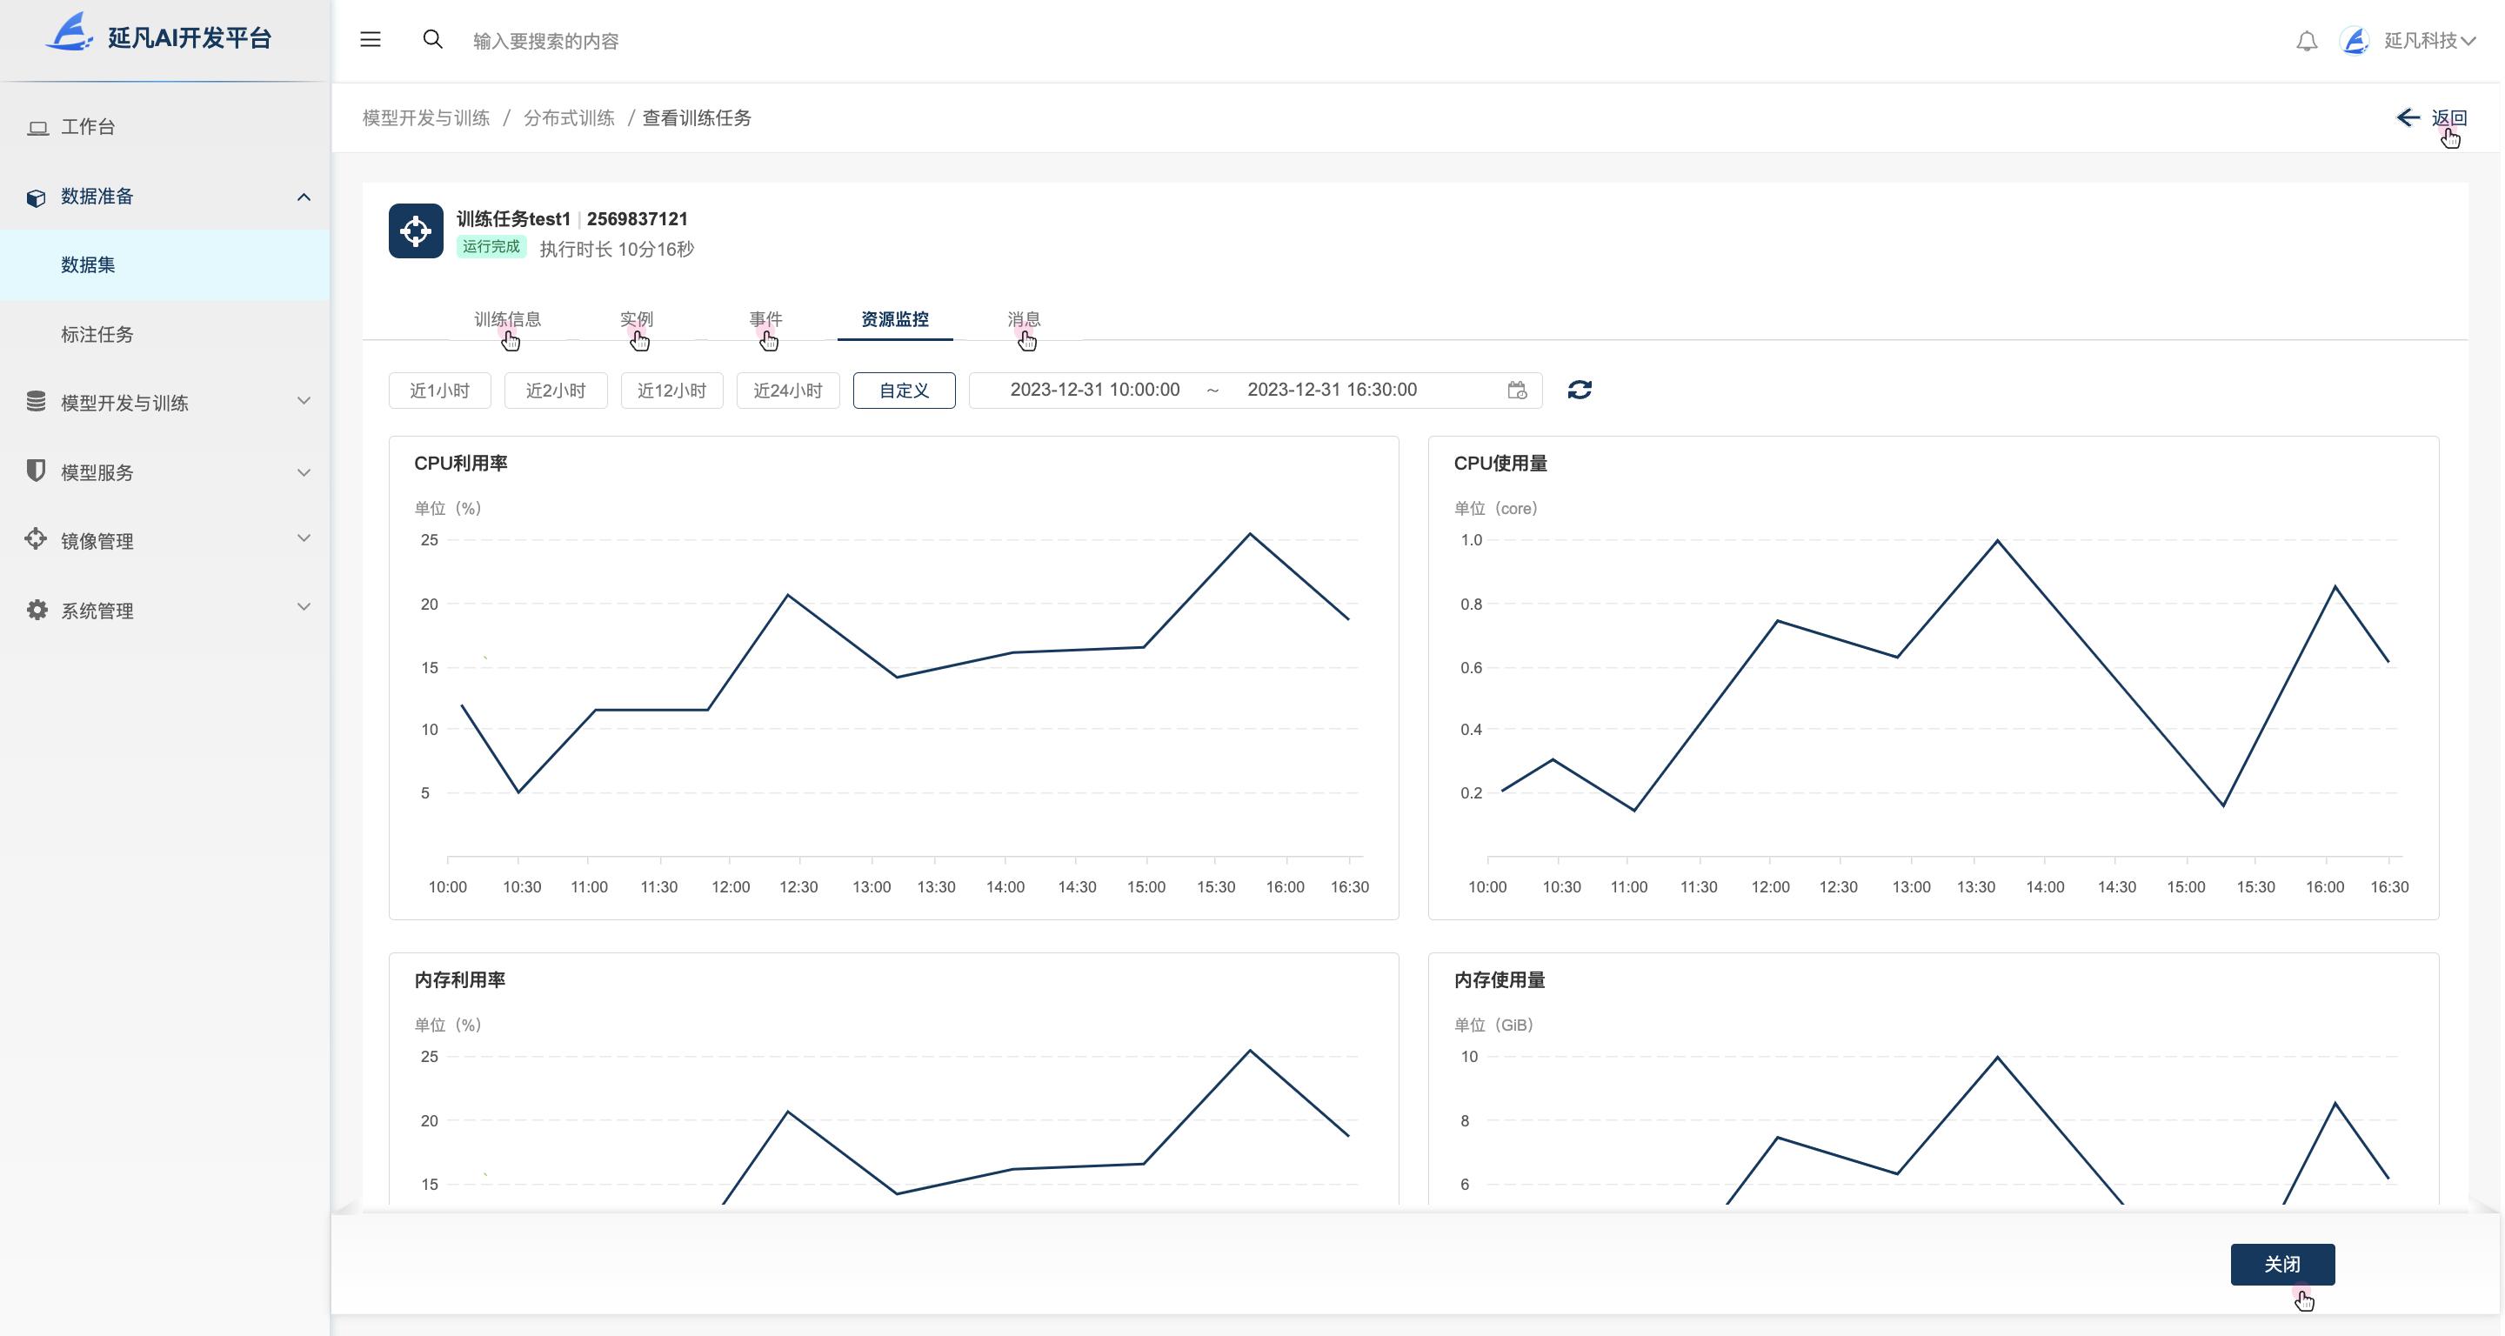Click the hamburger menu collapse icon
Image resolution: width=2505 pixels, height=1336 pixels.
pos(371,40)
